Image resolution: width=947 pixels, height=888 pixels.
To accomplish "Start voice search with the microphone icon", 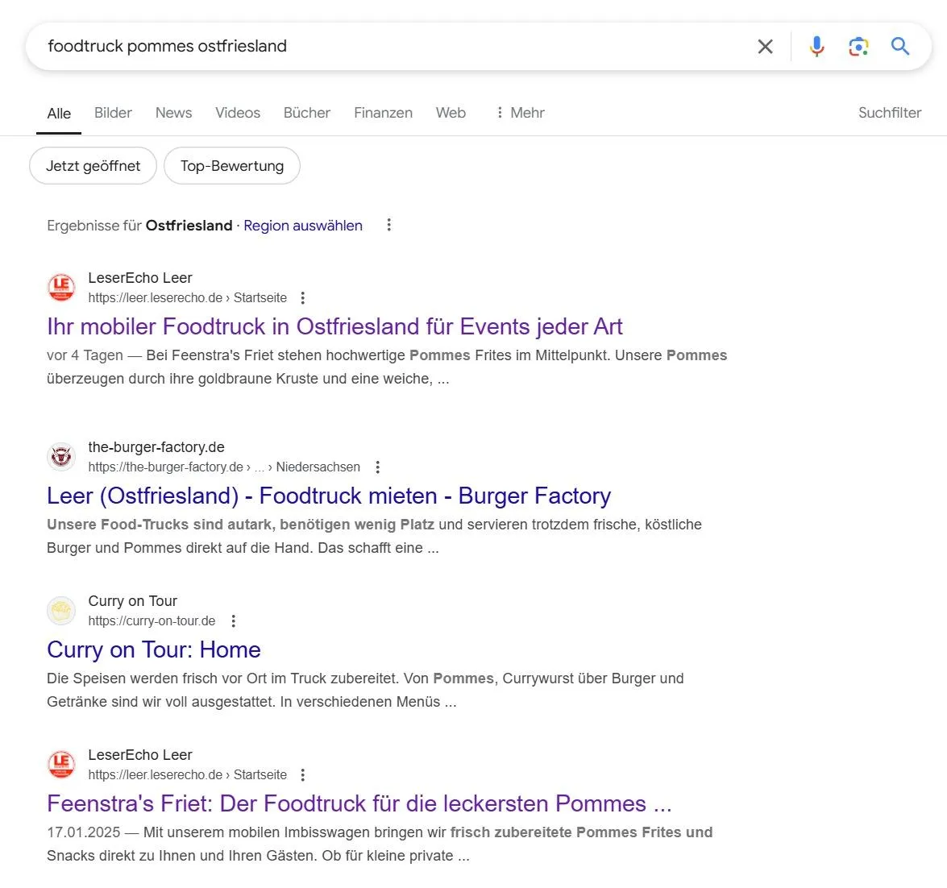I will [816, 47].
